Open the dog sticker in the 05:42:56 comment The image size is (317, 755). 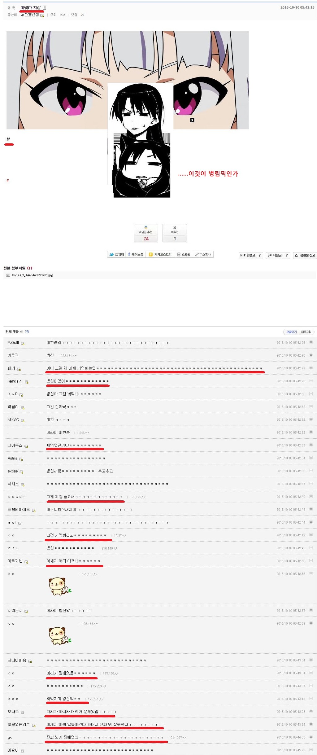(x=60, y=586)
